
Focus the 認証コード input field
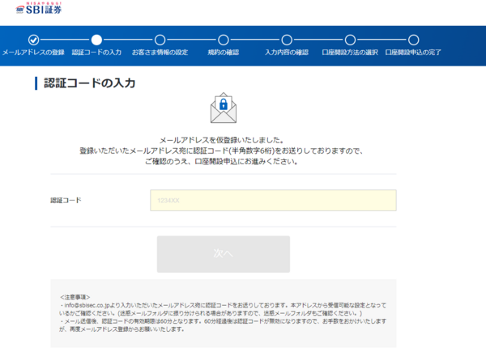coord(274,201)
